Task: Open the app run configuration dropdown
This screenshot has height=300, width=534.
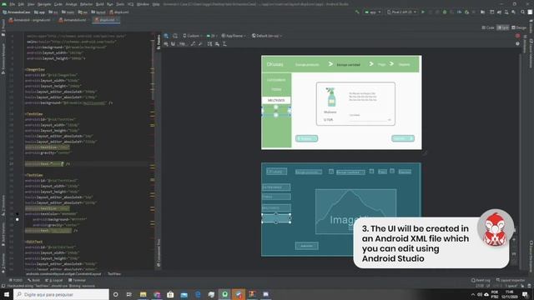Action: [x=373, y=12]
